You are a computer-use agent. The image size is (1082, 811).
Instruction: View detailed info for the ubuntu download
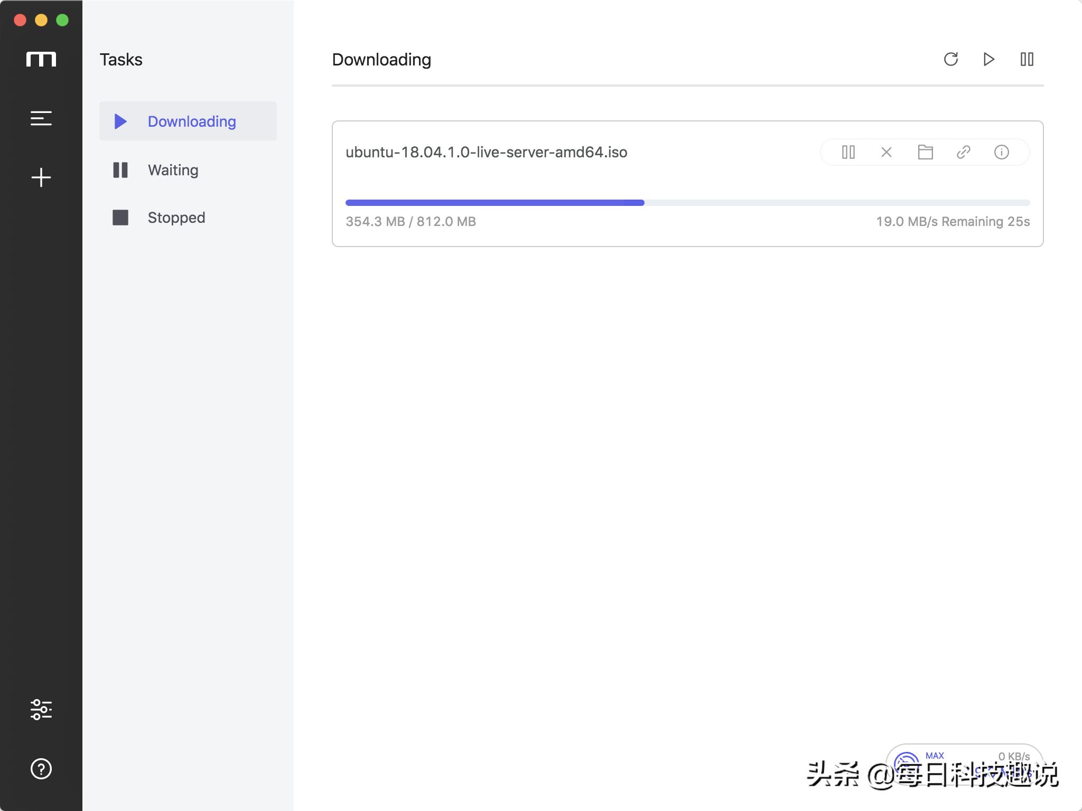click(1002, 153)
